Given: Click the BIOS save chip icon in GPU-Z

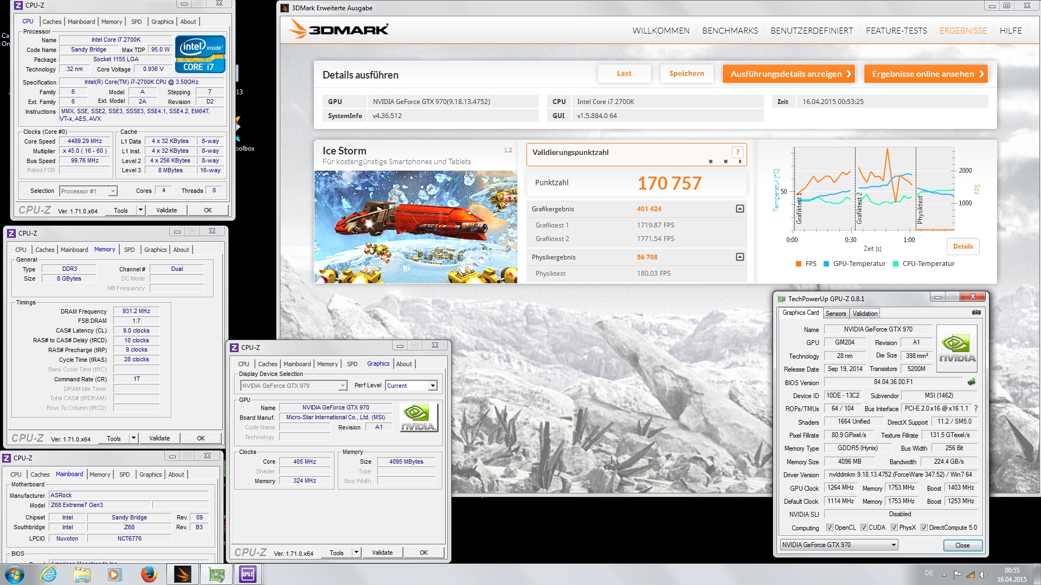Looking at the screenshot, I should point(972,382).
